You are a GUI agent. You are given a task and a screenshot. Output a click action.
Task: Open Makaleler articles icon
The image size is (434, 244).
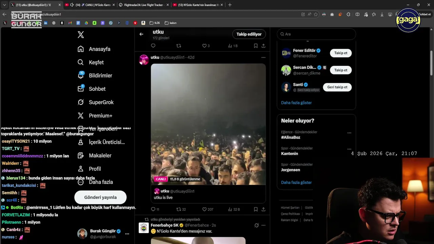pos(81,156)
